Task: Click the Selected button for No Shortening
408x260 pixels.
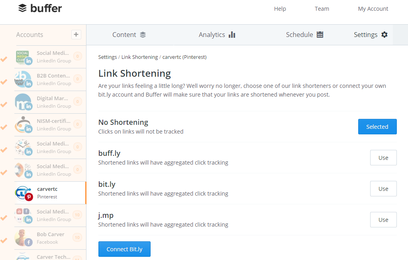Action: coord(377,127)
